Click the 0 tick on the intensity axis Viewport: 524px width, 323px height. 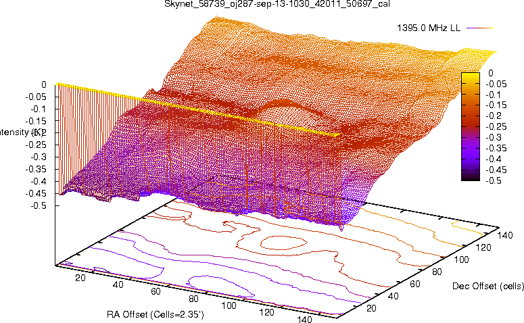(x=44, y=85)
